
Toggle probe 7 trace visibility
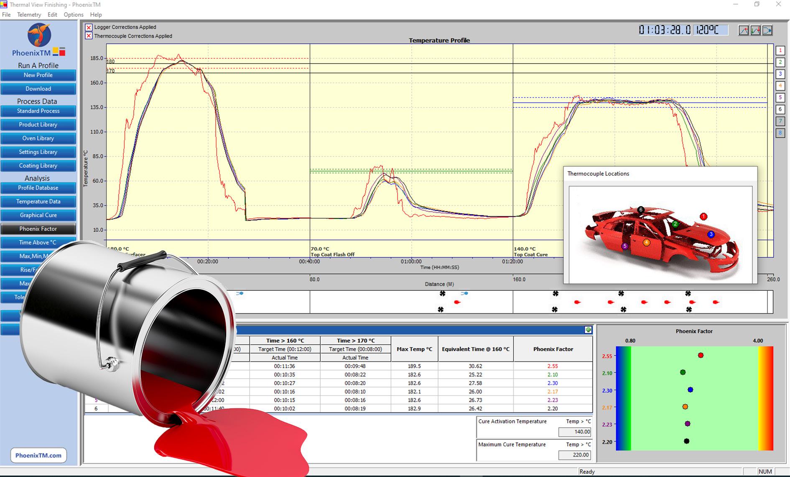pos(780,121)
